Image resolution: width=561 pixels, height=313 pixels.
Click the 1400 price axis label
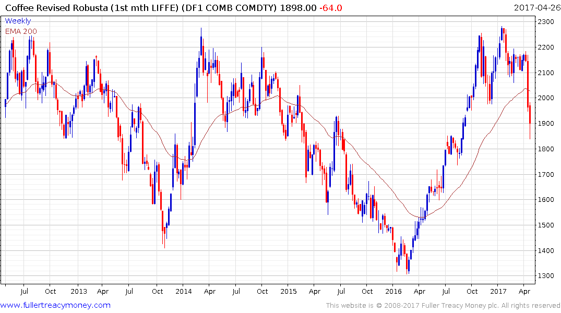click(x=546, y=250)
